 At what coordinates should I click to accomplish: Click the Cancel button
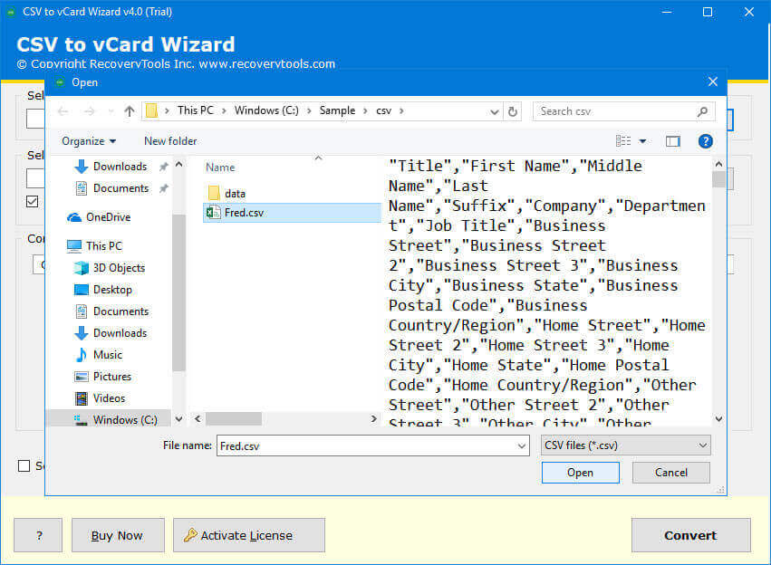[x=670, y=473]
